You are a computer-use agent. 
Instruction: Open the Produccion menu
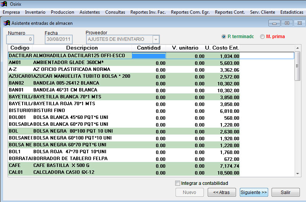pyautogui.click(x=62, y=12)
